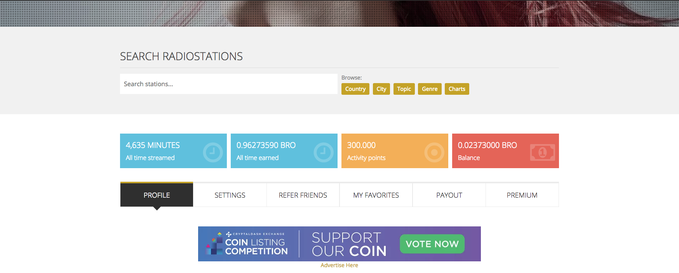Open the Refer Friends tab
This screenshot has height=273, width=679.
303,195
